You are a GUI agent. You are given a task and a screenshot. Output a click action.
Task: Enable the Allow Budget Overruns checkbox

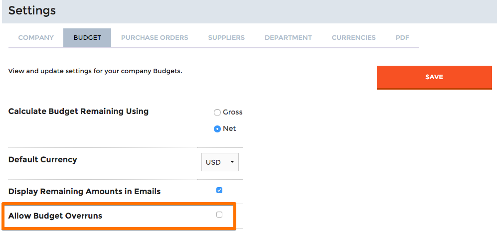(219, 215)
